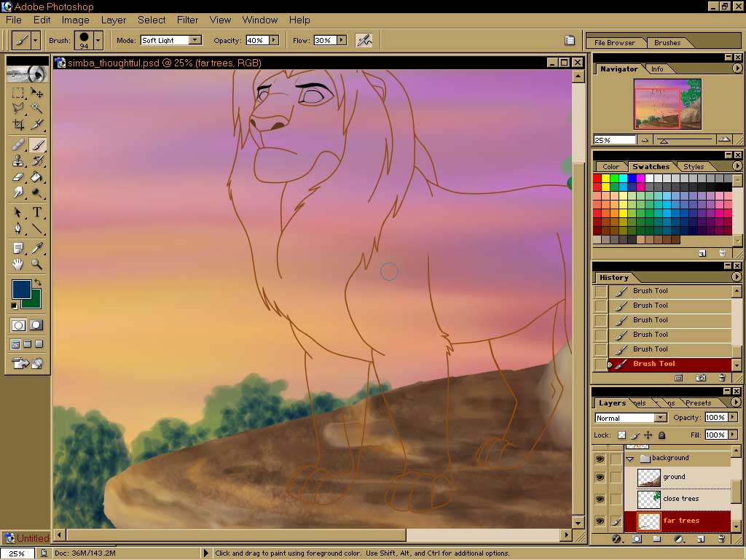This screenshot has height=560, width=746.
Task: Reset to default black and white colors
Action: tap(15, 306)
